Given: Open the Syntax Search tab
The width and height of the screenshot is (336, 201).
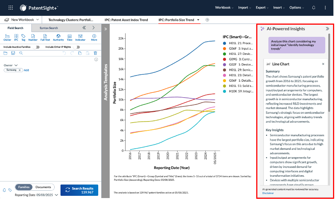Looking at the screenshot, I should tap(49, 28).
